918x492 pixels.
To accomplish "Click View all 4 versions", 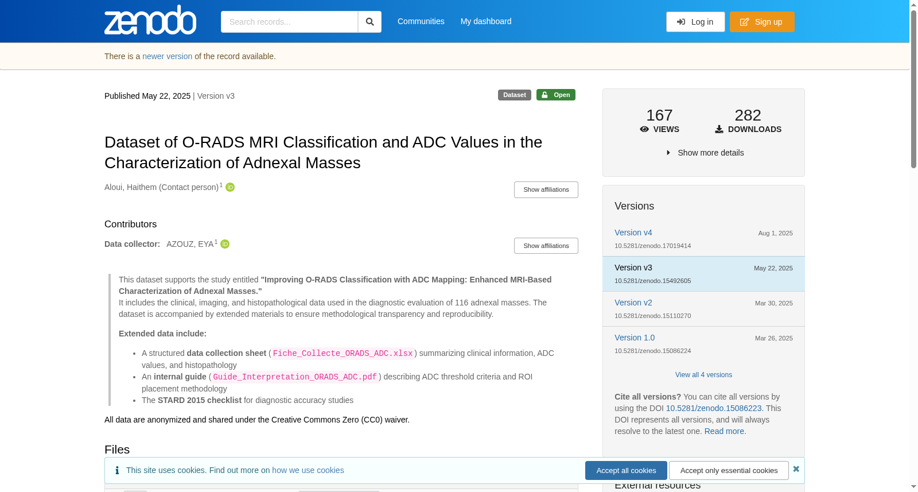I will point(703,375).
